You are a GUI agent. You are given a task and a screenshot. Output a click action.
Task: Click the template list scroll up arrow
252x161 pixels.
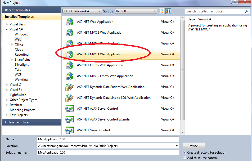click(182, 18)
